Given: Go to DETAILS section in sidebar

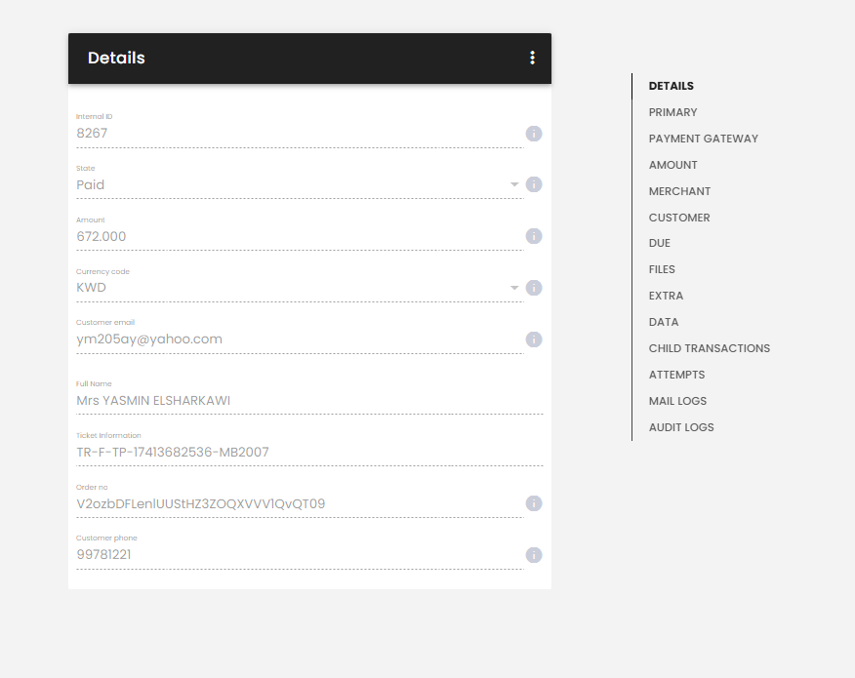Looking at the screenshot, I should (671, 86).
